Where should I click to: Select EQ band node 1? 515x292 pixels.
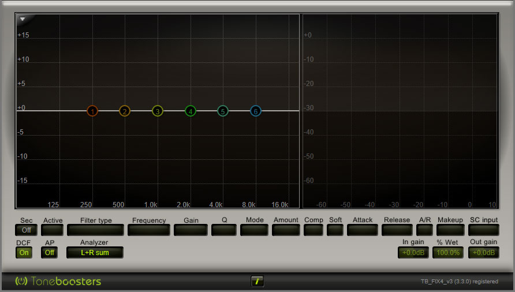point(92,111)
